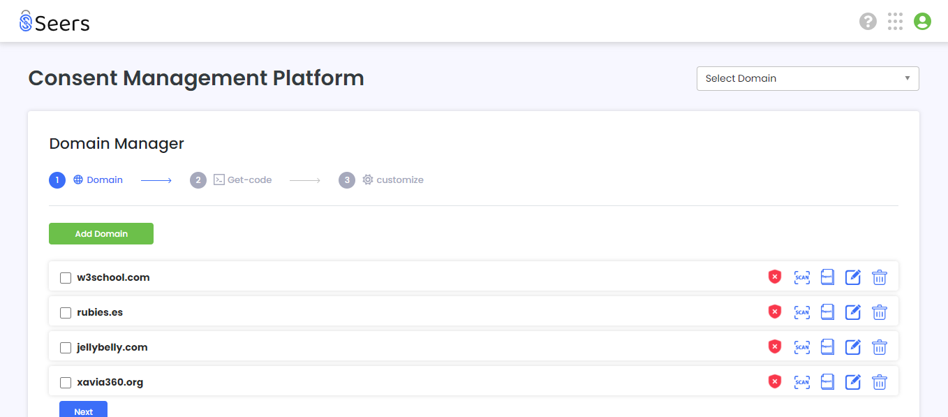The image size is (948, 417).
Task: Tick the rubies.es checkbox
Action: point(66,313)
